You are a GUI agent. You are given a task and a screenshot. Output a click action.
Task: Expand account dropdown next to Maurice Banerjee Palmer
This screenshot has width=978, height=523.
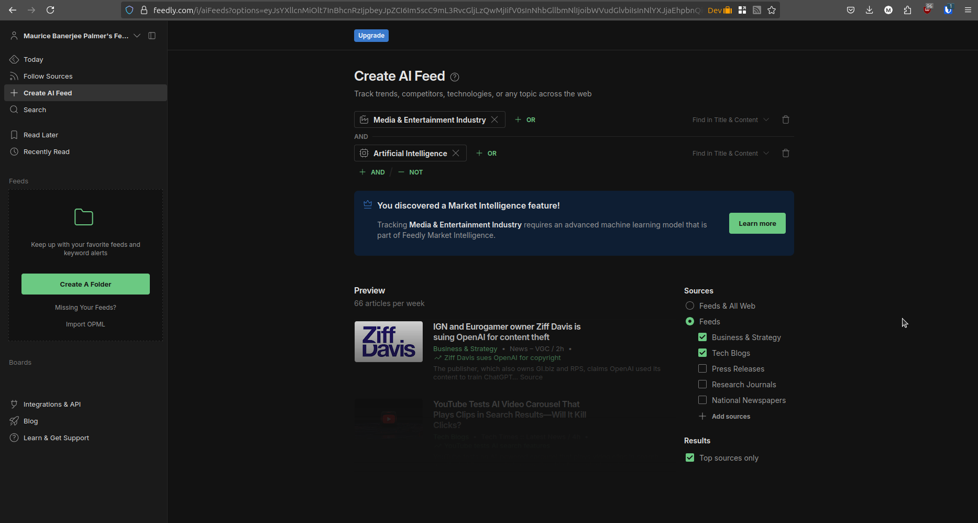coord(137,36)
